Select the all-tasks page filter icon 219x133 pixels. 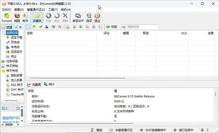[x=28, y=27]
